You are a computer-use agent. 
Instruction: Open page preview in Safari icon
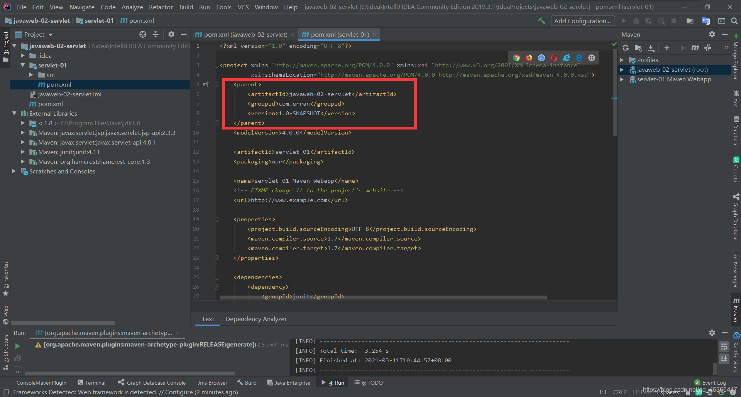[x=541, y=58]
